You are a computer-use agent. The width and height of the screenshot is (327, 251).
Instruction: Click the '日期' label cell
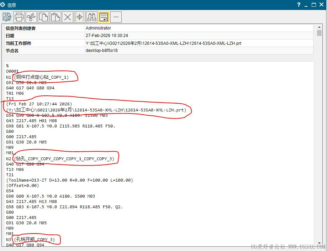(x=44, y=36)
